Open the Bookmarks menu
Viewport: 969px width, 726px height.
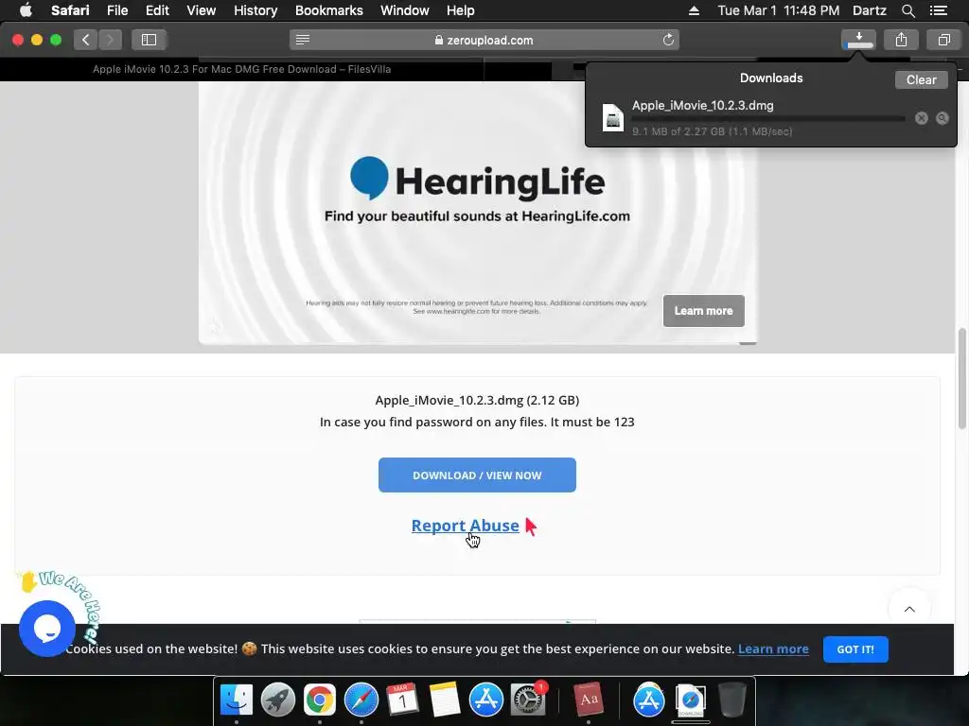click(328, 10)
